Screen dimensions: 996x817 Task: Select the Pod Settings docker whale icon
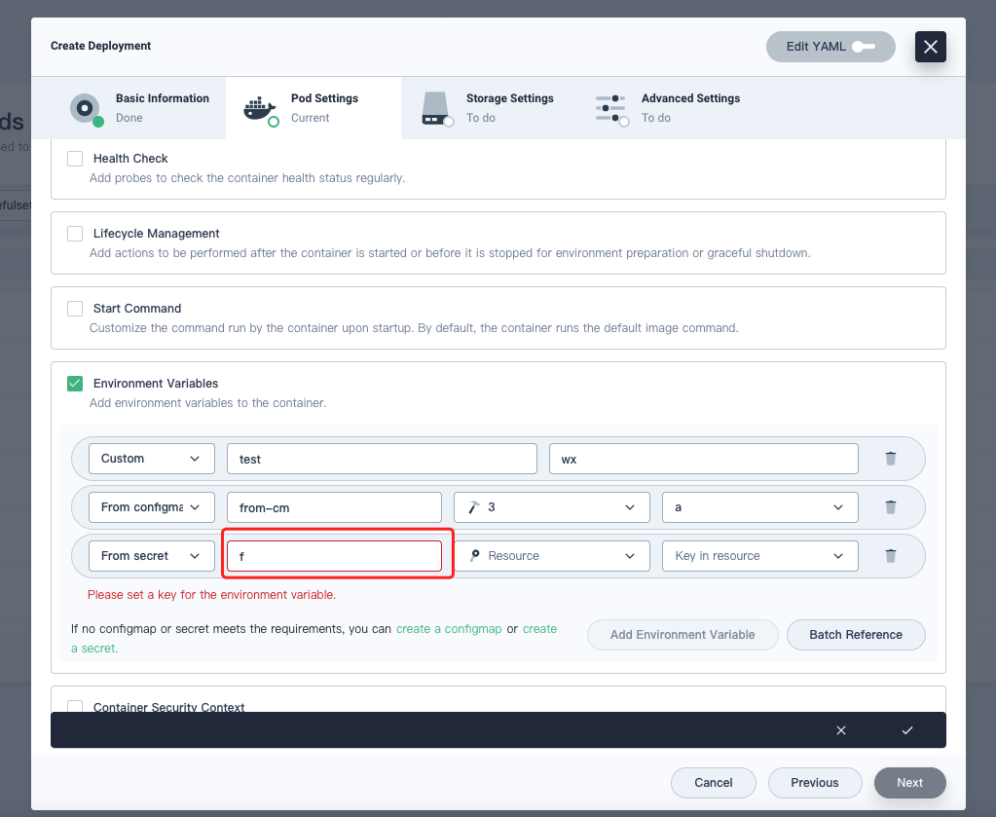tap(260, 107)
